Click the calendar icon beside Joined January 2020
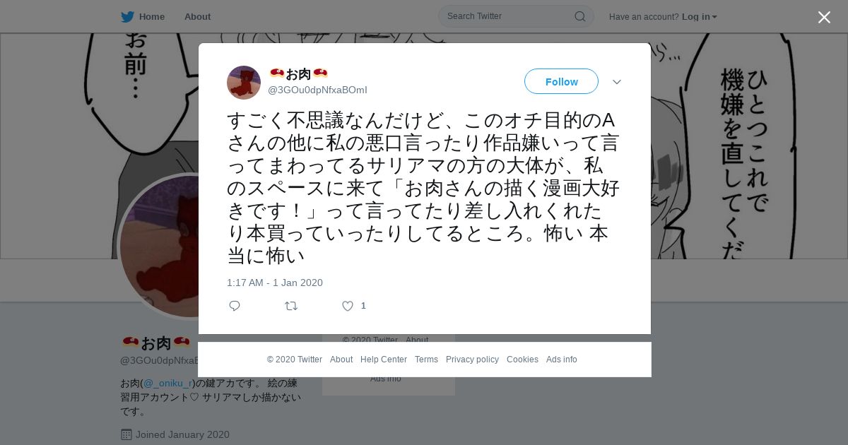The width and height of the screenshot is (848, 445). [126, 434]
